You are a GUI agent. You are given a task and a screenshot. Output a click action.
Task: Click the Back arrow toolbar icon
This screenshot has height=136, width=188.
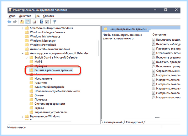point(9,22)
